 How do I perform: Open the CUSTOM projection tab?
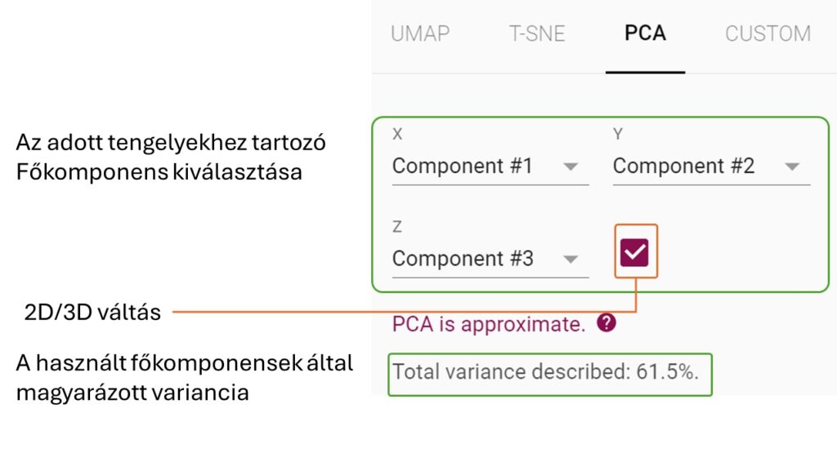(x=768, y=33)
